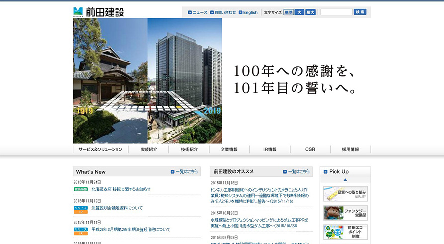The image size is (444, 244).
Task: Open the トンネル工事用機械 recommended article
Action: [x=259, y=195]
